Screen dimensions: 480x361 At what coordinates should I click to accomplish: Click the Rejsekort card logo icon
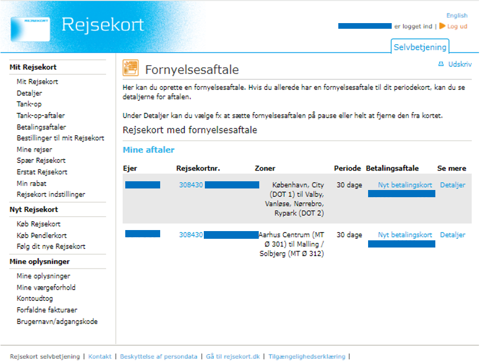pyautogui.click(x=30, y=28)
